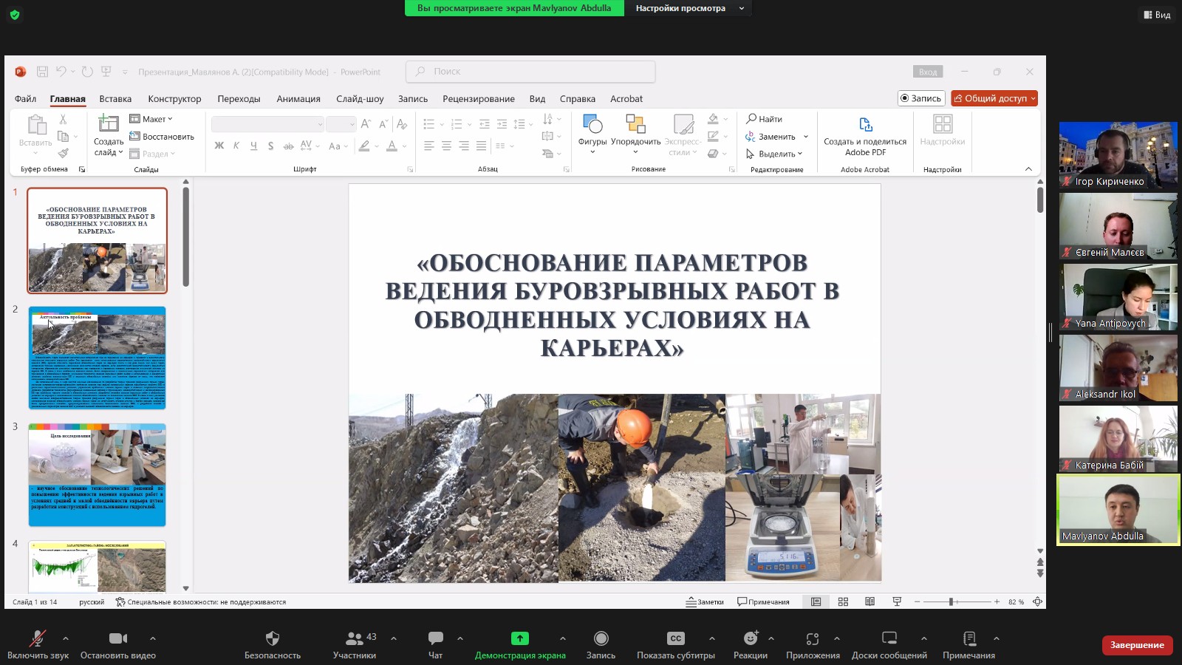Open the Zoom Security shield icon
This screenshot has height=665, width=1182.
272,638
